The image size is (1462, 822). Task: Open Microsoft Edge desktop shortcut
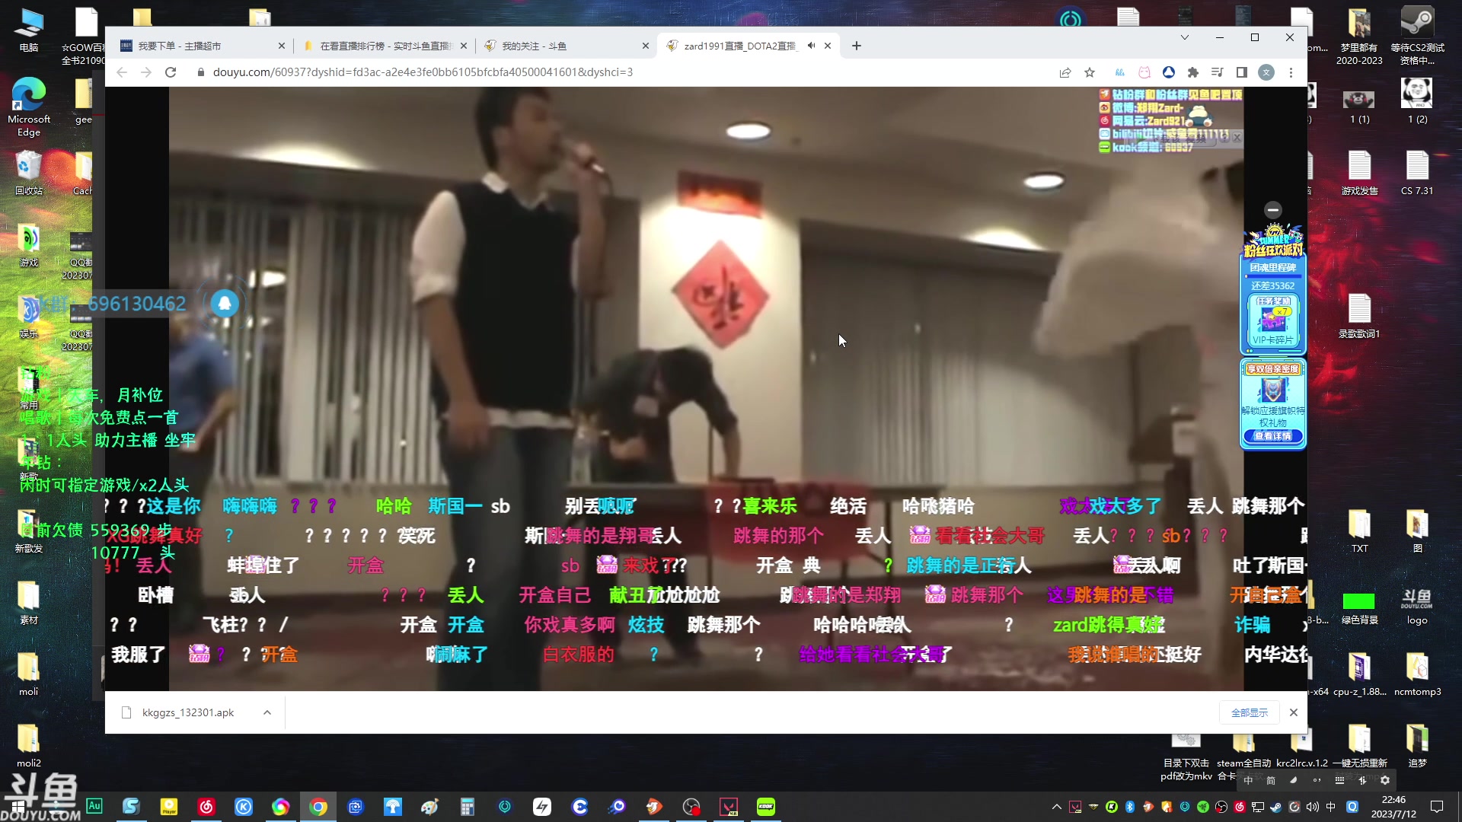[x=29, y=107]
